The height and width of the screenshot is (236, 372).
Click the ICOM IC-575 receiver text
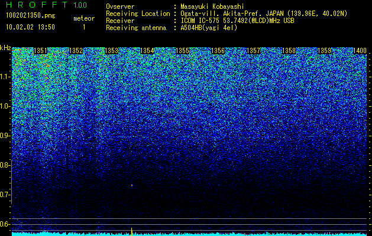tap(237, 21)
